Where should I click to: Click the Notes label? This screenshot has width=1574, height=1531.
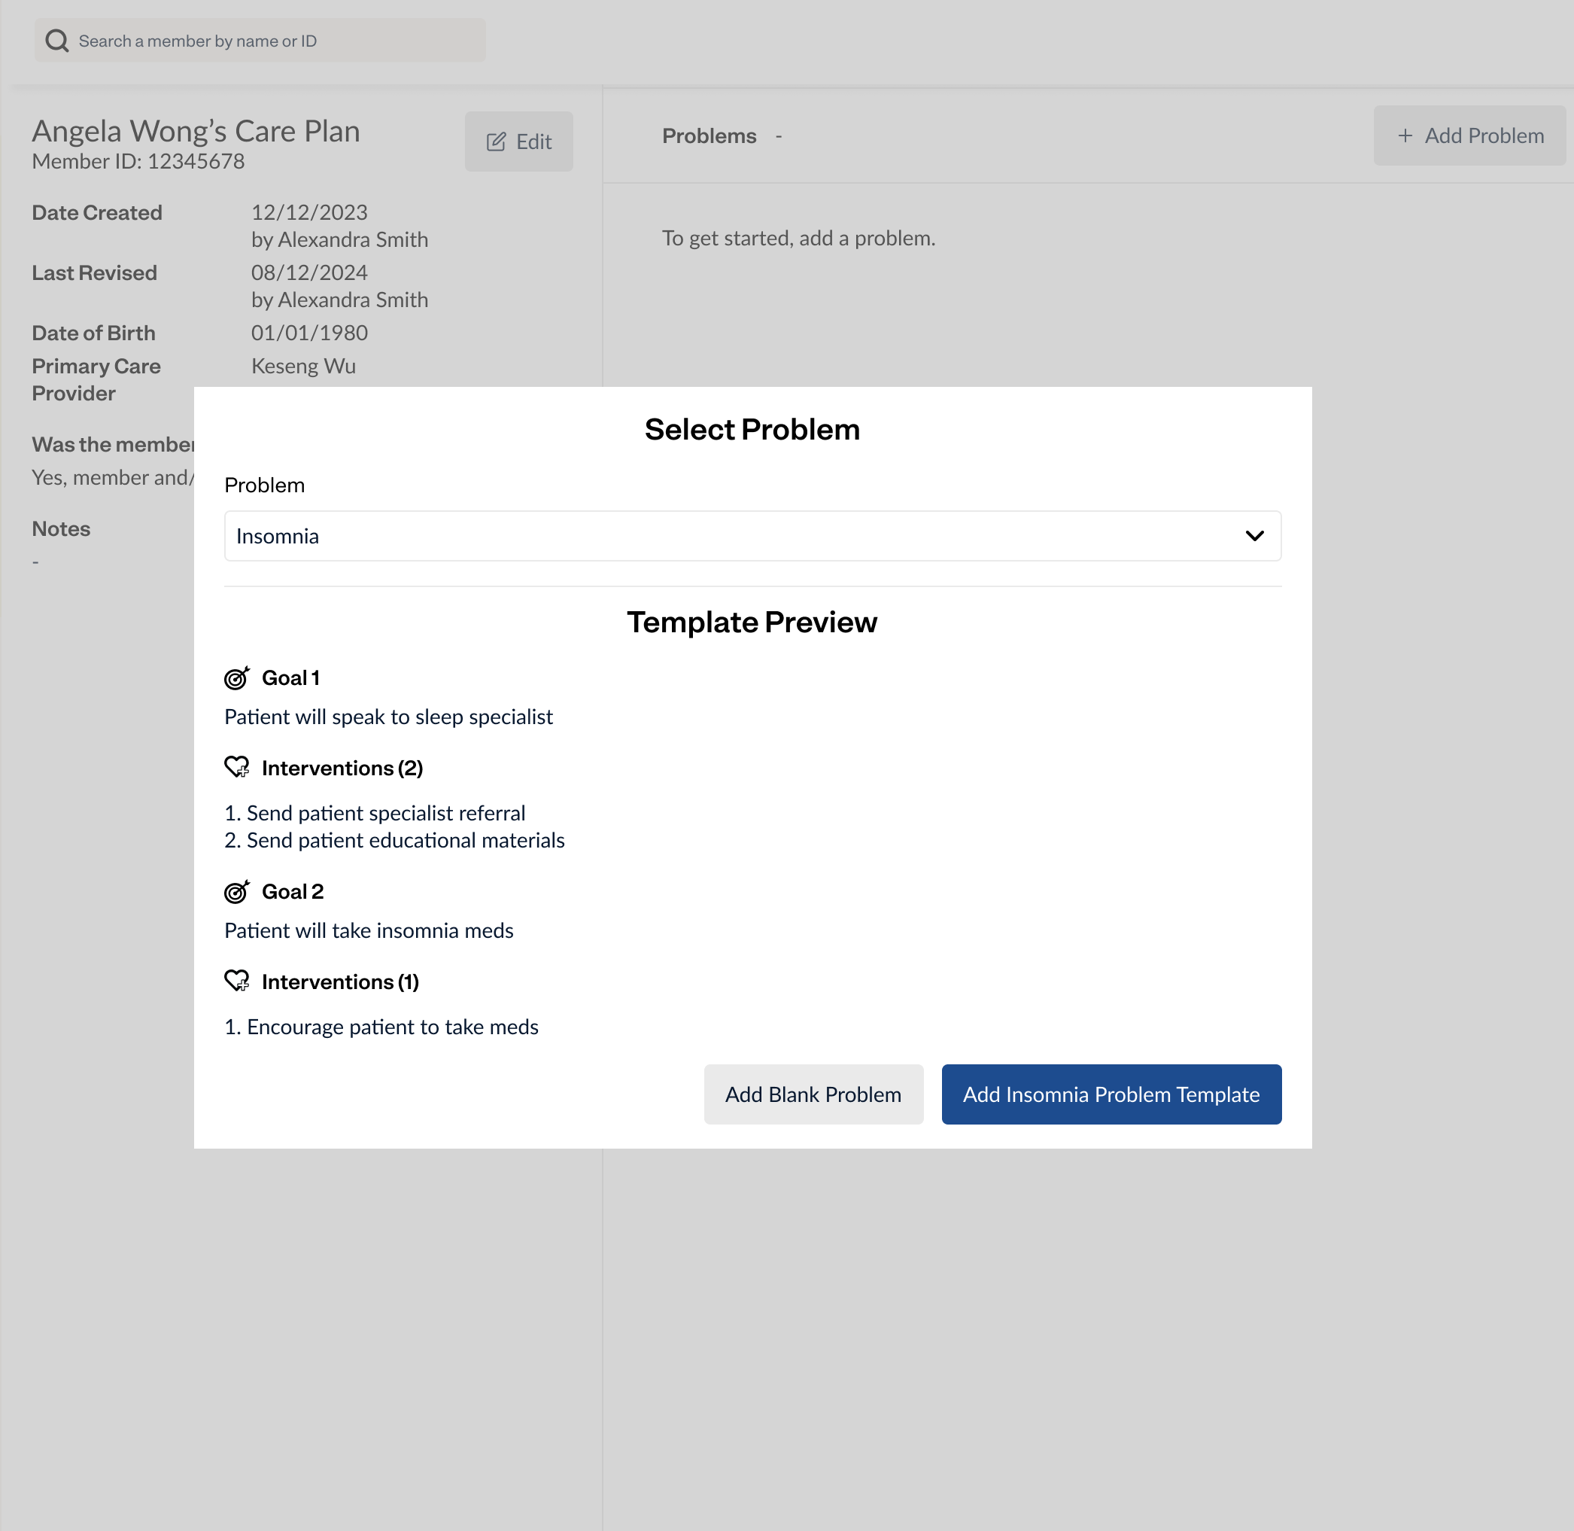(x=61, y=529)
